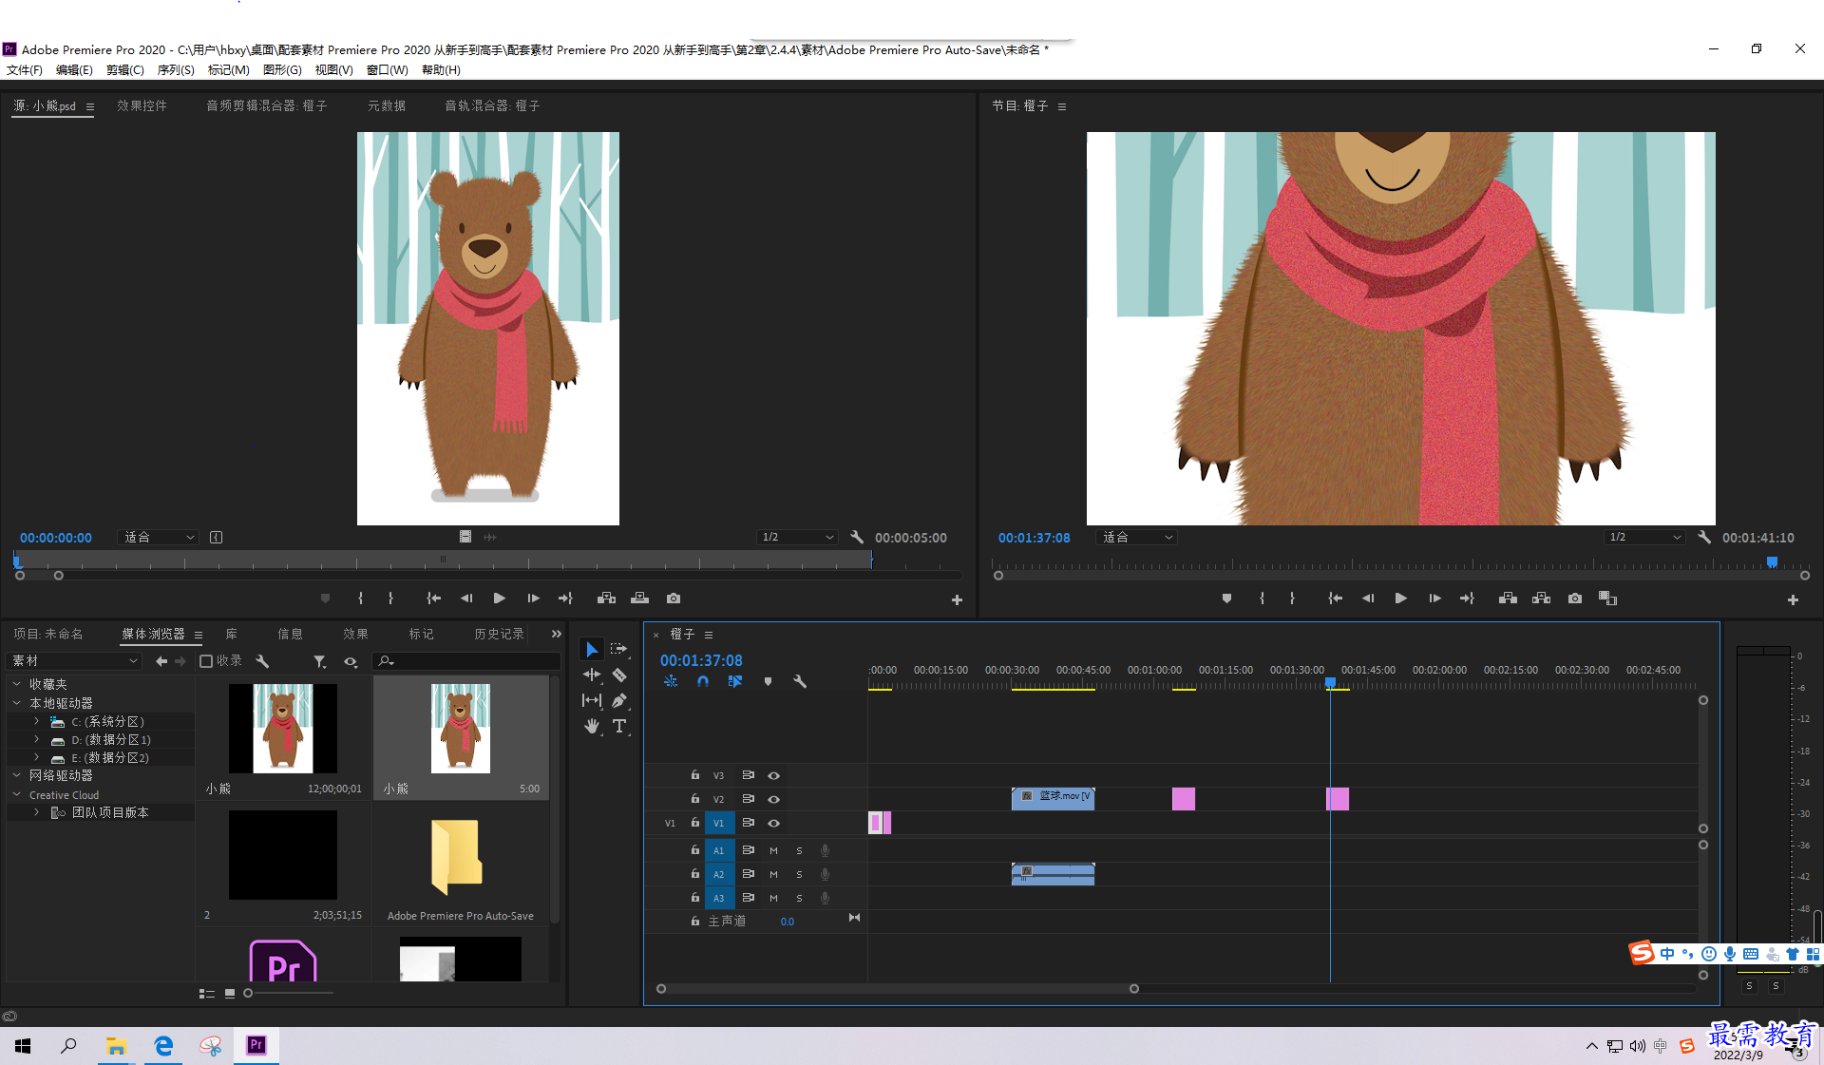The height and width of the screenshot is (1065, 1824).
Task: Switch media browser to list view
Action: point(206,994)
